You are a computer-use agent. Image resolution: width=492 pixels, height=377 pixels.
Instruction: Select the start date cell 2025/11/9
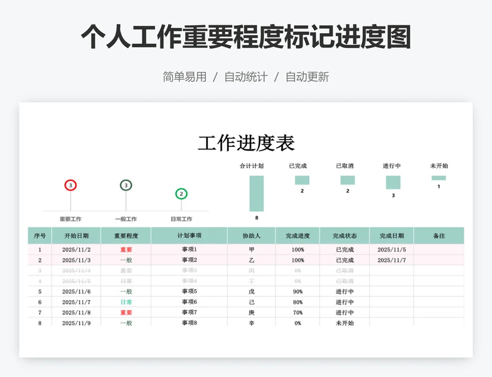(x=76, y=323)
